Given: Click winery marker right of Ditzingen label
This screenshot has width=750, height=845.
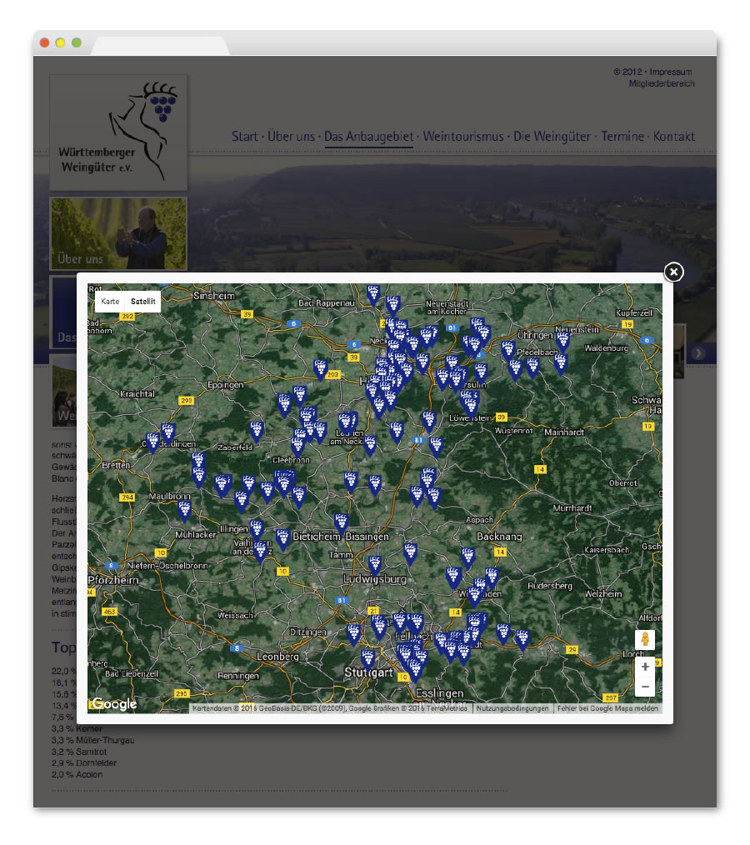Looking at the screenshot, I should 353,633.
